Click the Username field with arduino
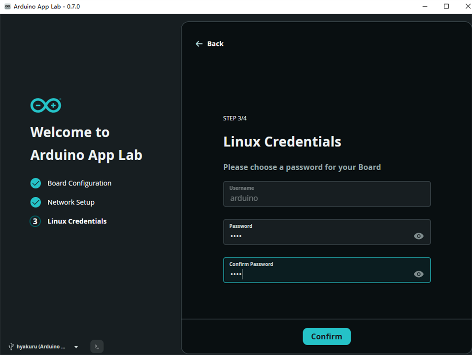 (327, 194)
